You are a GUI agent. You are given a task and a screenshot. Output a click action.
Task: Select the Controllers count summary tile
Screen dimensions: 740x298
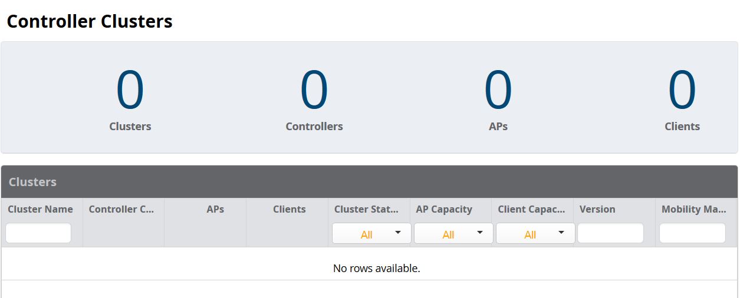tap(314, 99)
